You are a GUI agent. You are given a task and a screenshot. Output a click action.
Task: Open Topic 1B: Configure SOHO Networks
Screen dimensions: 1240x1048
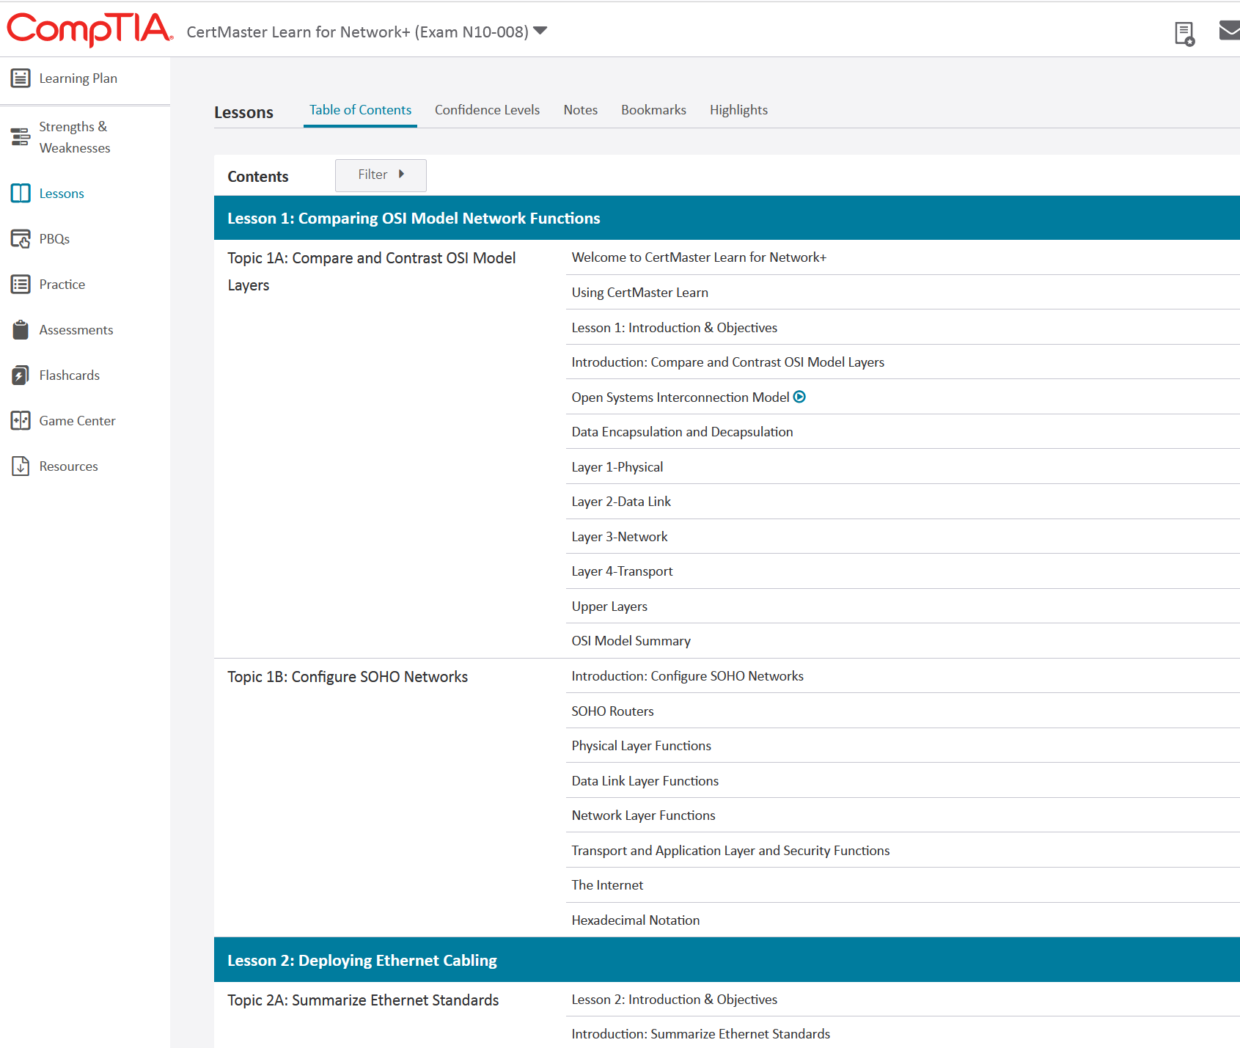pos(348,677)
